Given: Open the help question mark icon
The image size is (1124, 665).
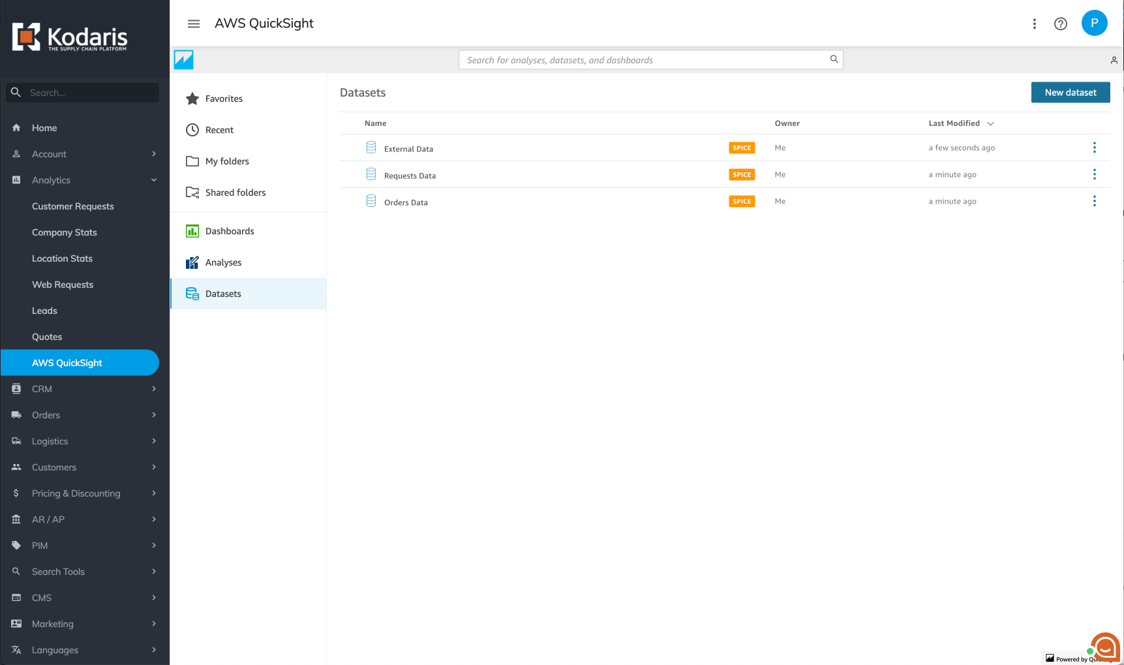Looking at the screenshot, I should 1061,23.
